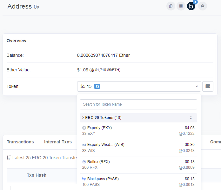Screen dimensions: 221x190
Task: Click the Overview card heading
Action: tap(17, 41)
